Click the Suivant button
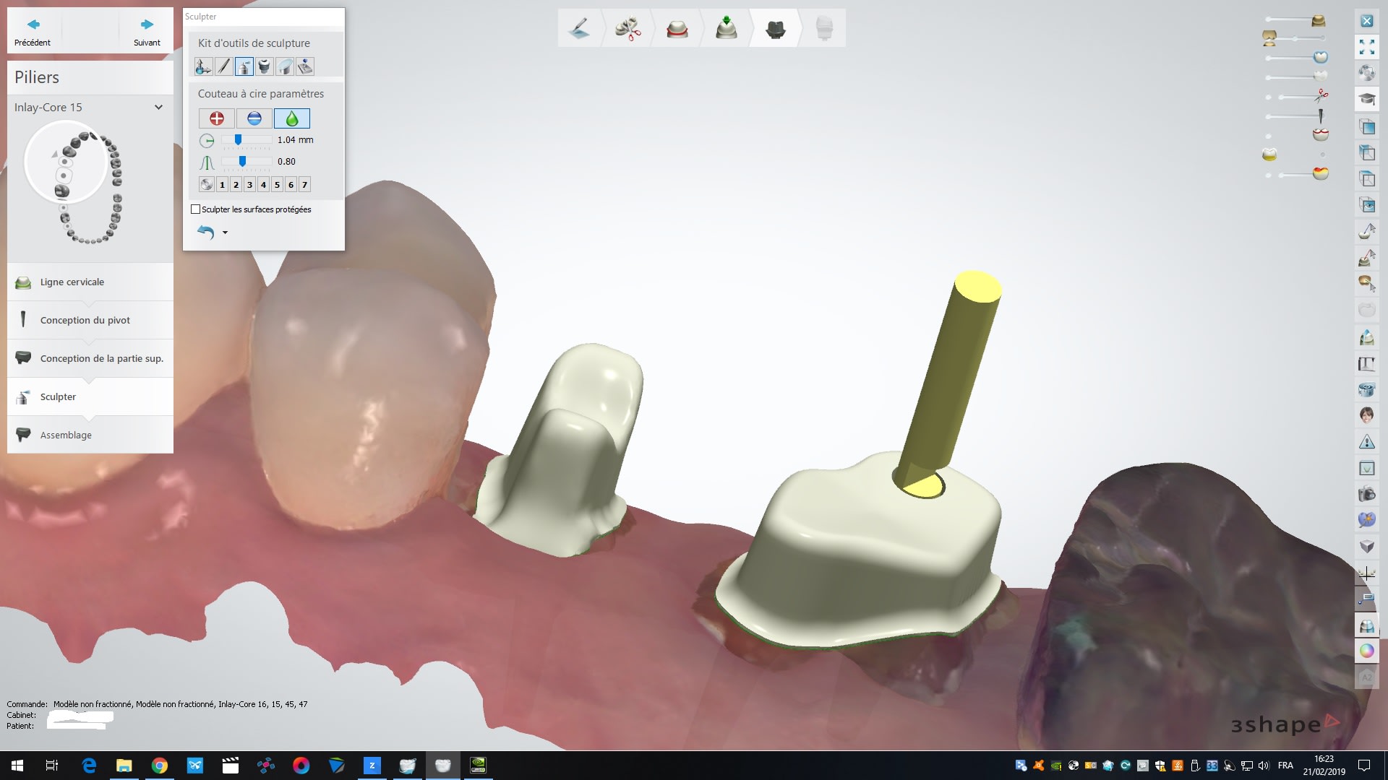This screenshot has height=780, width=1388. (x=147, y=31)
